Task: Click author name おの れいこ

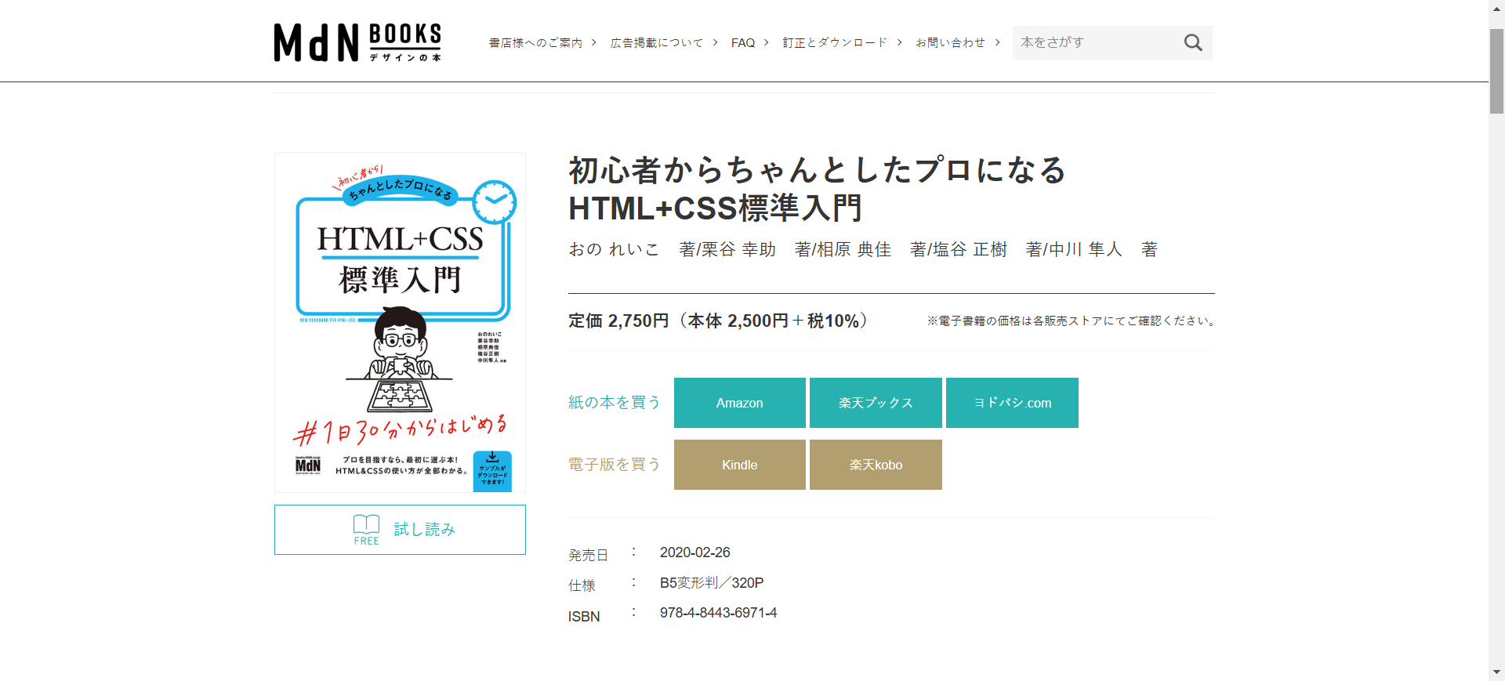Action: point(614,249)
